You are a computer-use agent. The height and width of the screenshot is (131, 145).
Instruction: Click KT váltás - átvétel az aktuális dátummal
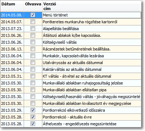pyautogui.click(x=92, y=76)
